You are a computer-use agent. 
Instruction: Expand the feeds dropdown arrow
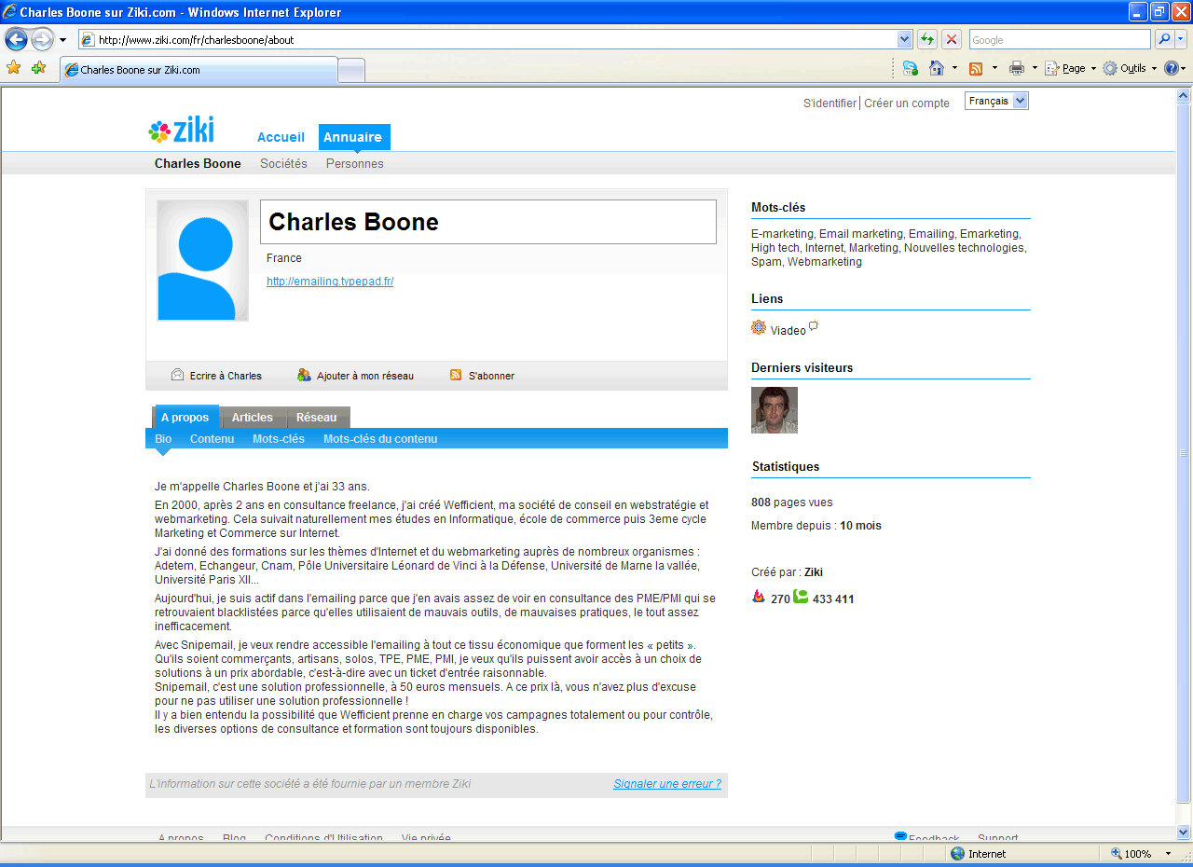click(x=994, y=68)
